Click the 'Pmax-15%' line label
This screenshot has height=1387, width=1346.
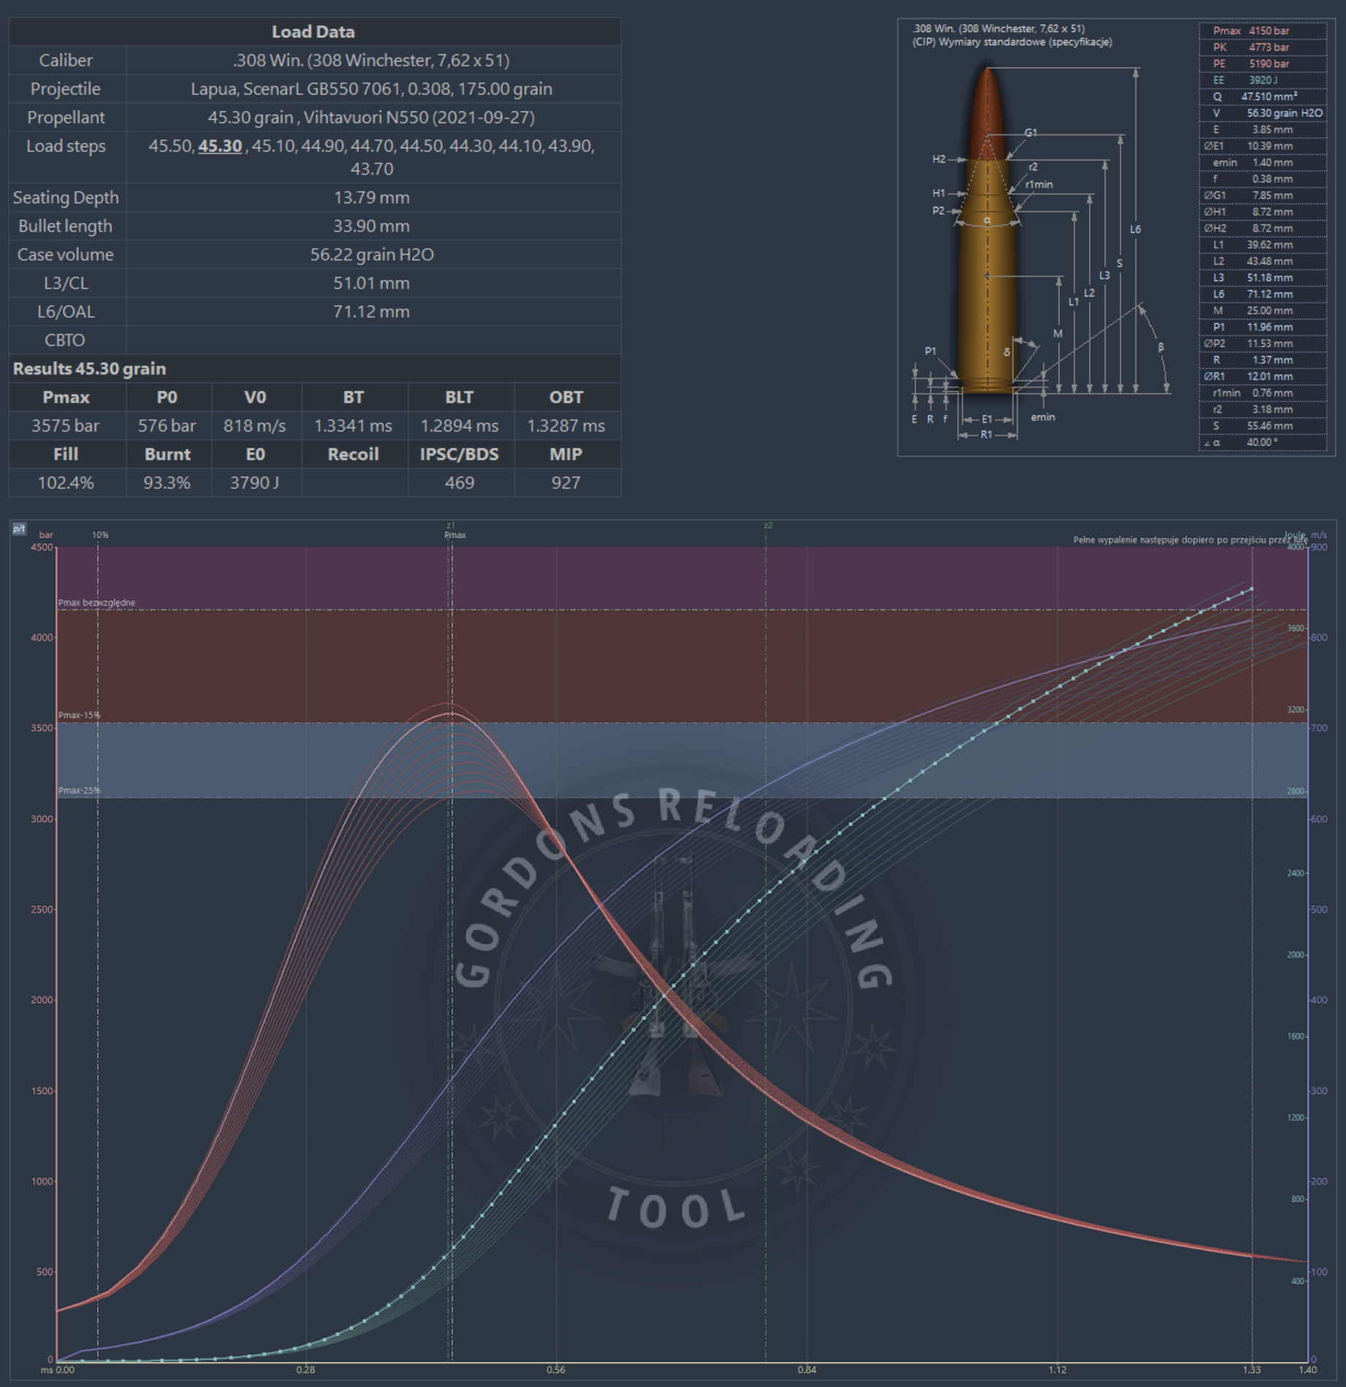click(79, 715)
